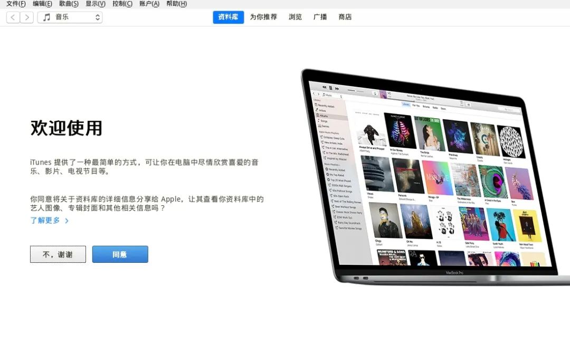This screenshot has height=352, width=570.
Task: Go forward with the right arrow button
Action: pos(27,17)
